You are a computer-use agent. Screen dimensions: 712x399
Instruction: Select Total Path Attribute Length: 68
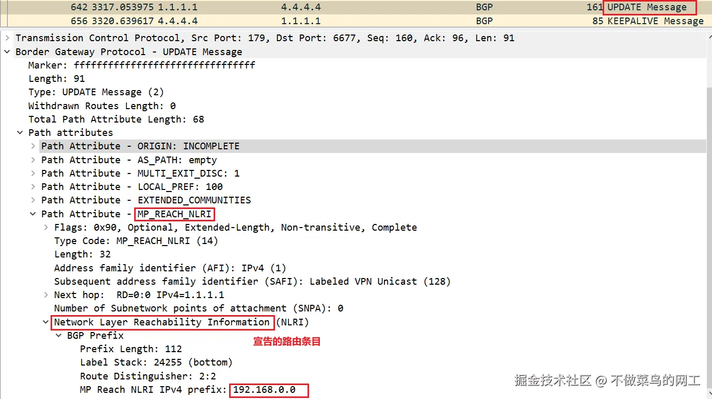pos(116,119)
